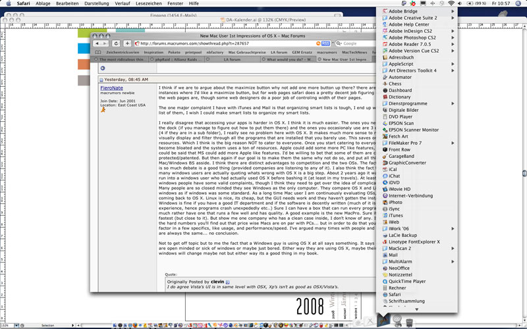Image resolution: width=527 pixels, height=329 pixels.
Task: Switch to the 'LA forum' Safari tab
Action: 232,59
